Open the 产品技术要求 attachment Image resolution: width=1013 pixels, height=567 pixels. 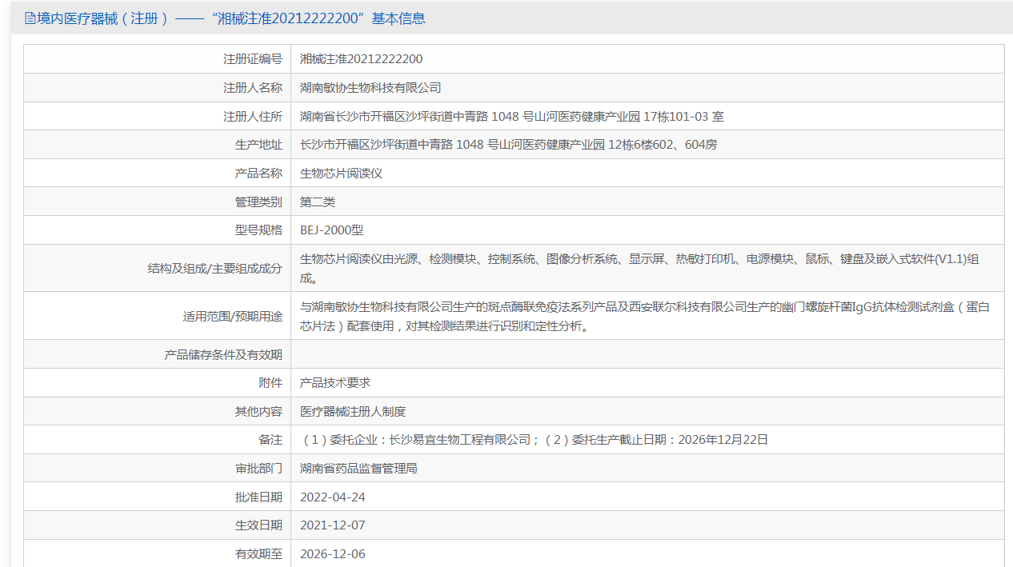(335, 384)
